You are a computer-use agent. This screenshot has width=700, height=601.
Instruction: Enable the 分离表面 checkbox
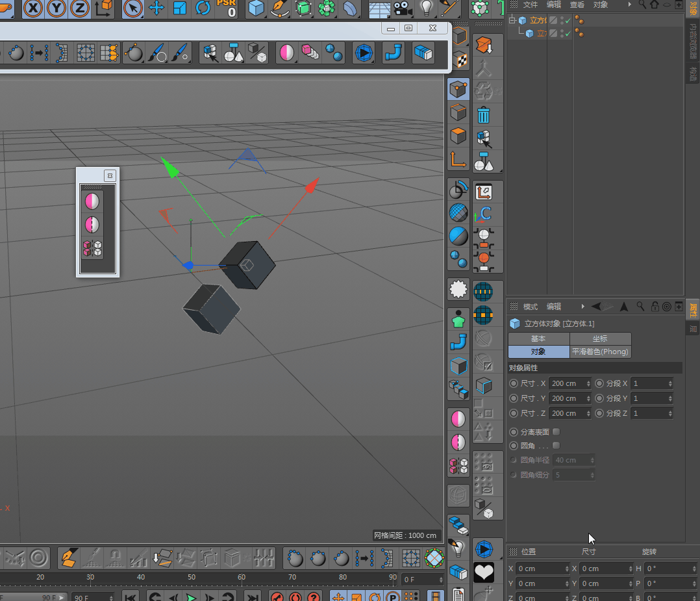pos(556,431)
